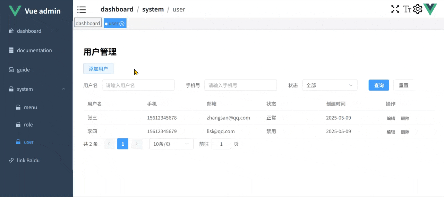The height and width of the screenshot is (197, 444).
Task: Click guide car icon in sidebar
Action: pyautogui.click(x=11, y=70)
